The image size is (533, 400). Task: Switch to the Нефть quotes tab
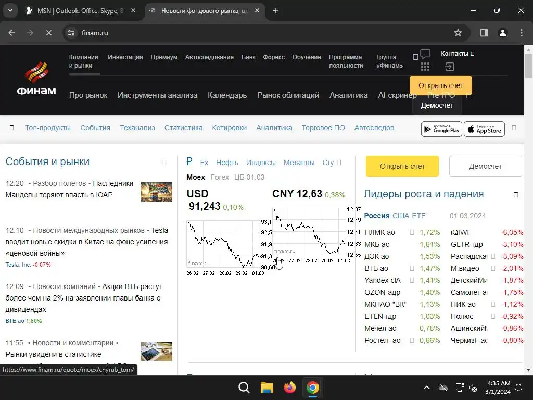(x=227, y=162)
